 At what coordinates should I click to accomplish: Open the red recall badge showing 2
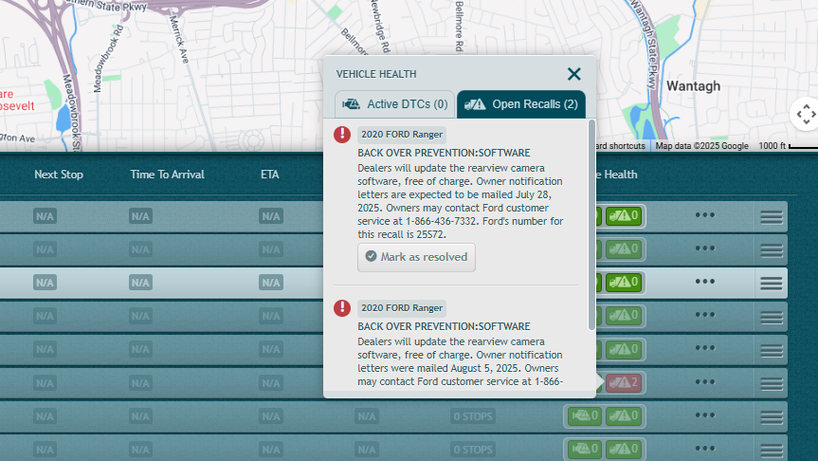[x=625, y=382]
